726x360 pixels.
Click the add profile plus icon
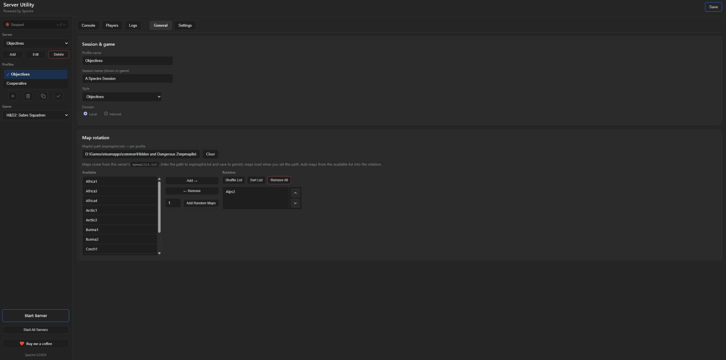click(13, 96)
